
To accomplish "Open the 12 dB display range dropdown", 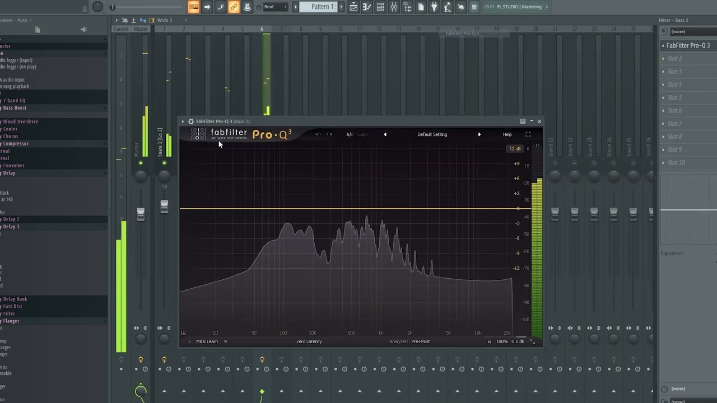I will 515,149.
